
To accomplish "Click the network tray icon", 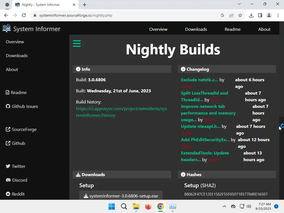I will pos(242,206).
